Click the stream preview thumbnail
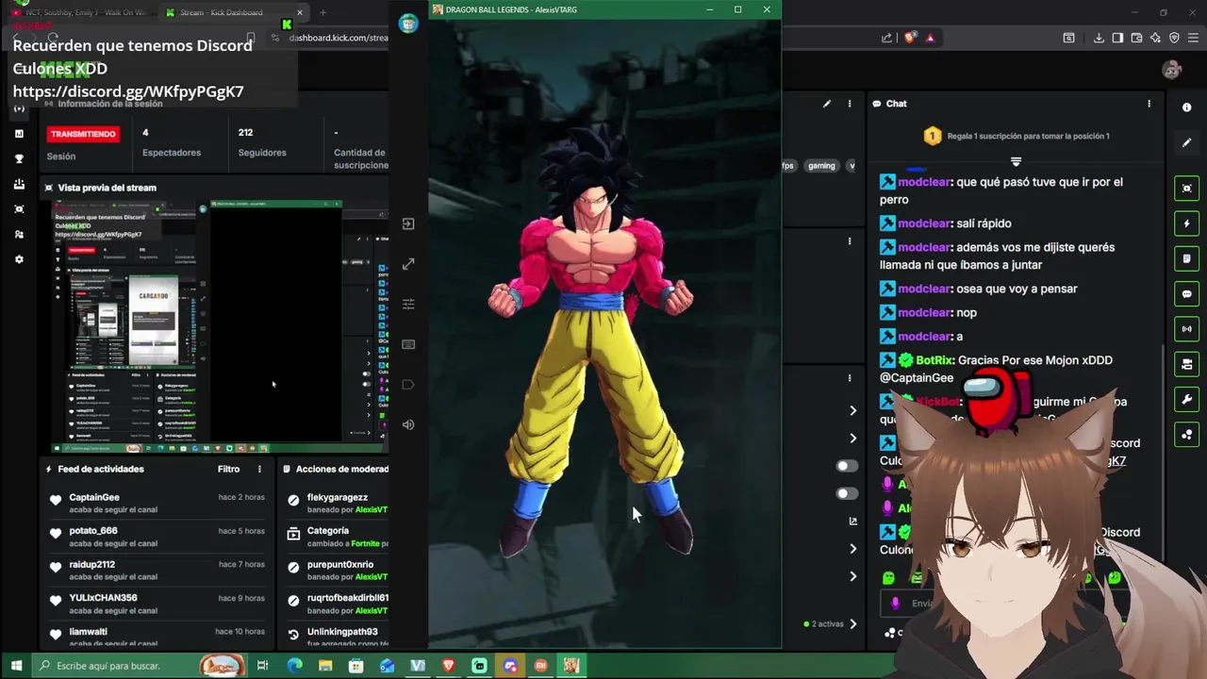This screenshot has width=1207, height=679. (x=219, y=325)
